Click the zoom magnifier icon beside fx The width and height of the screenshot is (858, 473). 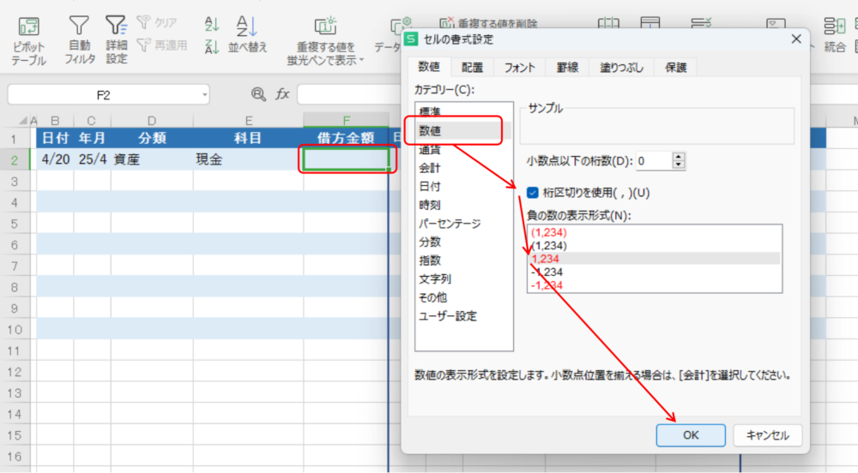pos(258,94)
